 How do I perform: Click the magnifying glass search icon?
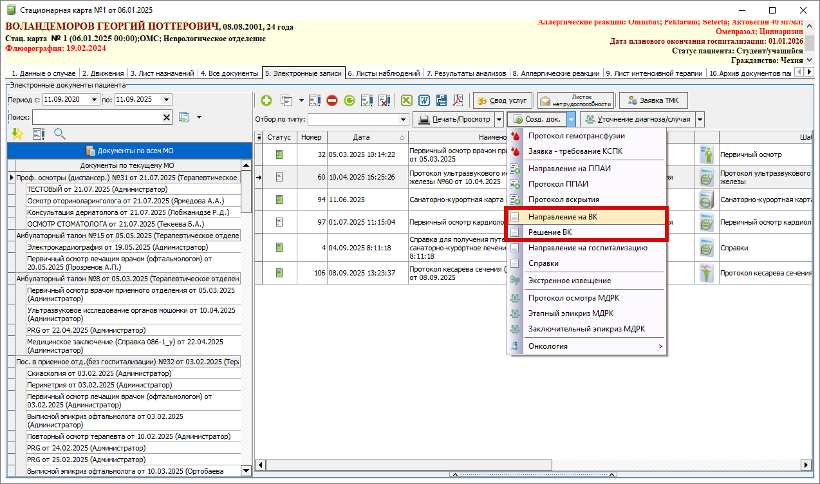(60, 133)
